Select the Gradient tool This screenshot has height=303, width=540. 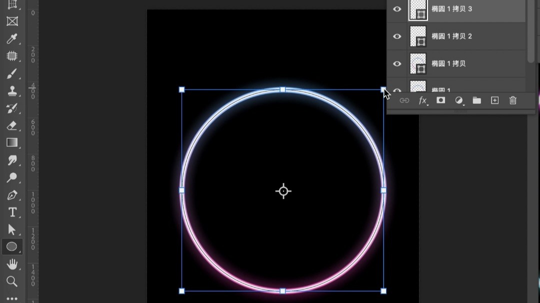pos(12,142)
